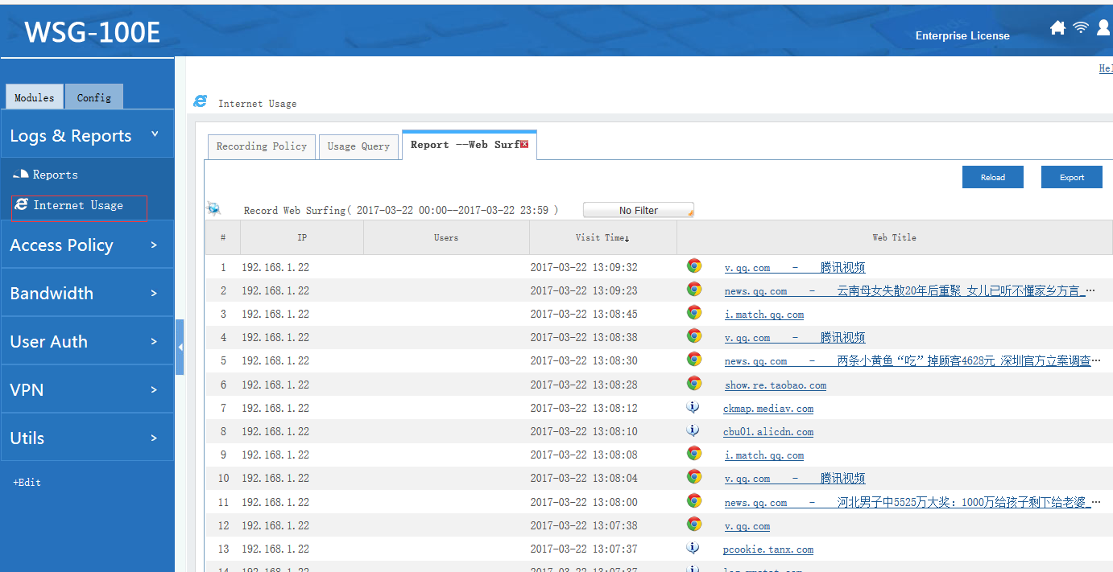
Task: Click visit time 2017-03-22 13:07:37 in row 13
Action: 584,549
